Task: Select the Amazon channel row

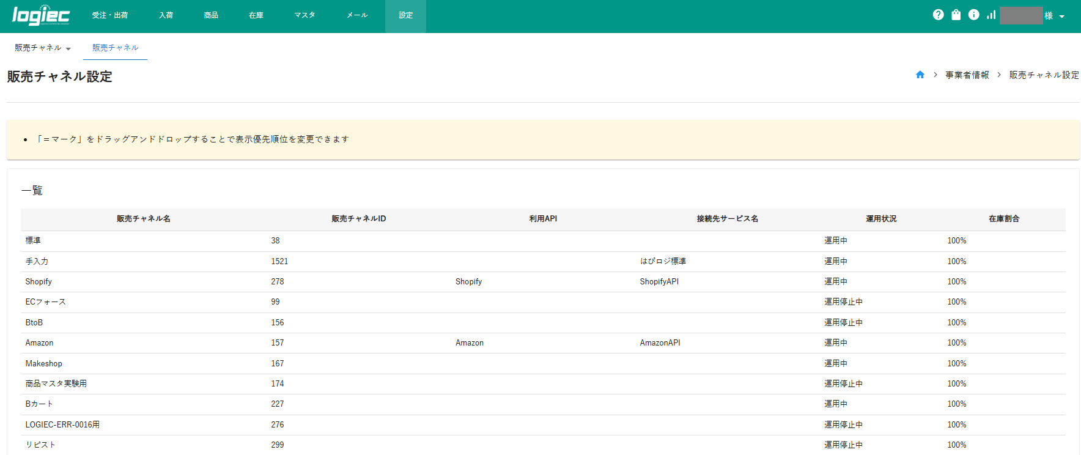Action: tap(39, 343)
